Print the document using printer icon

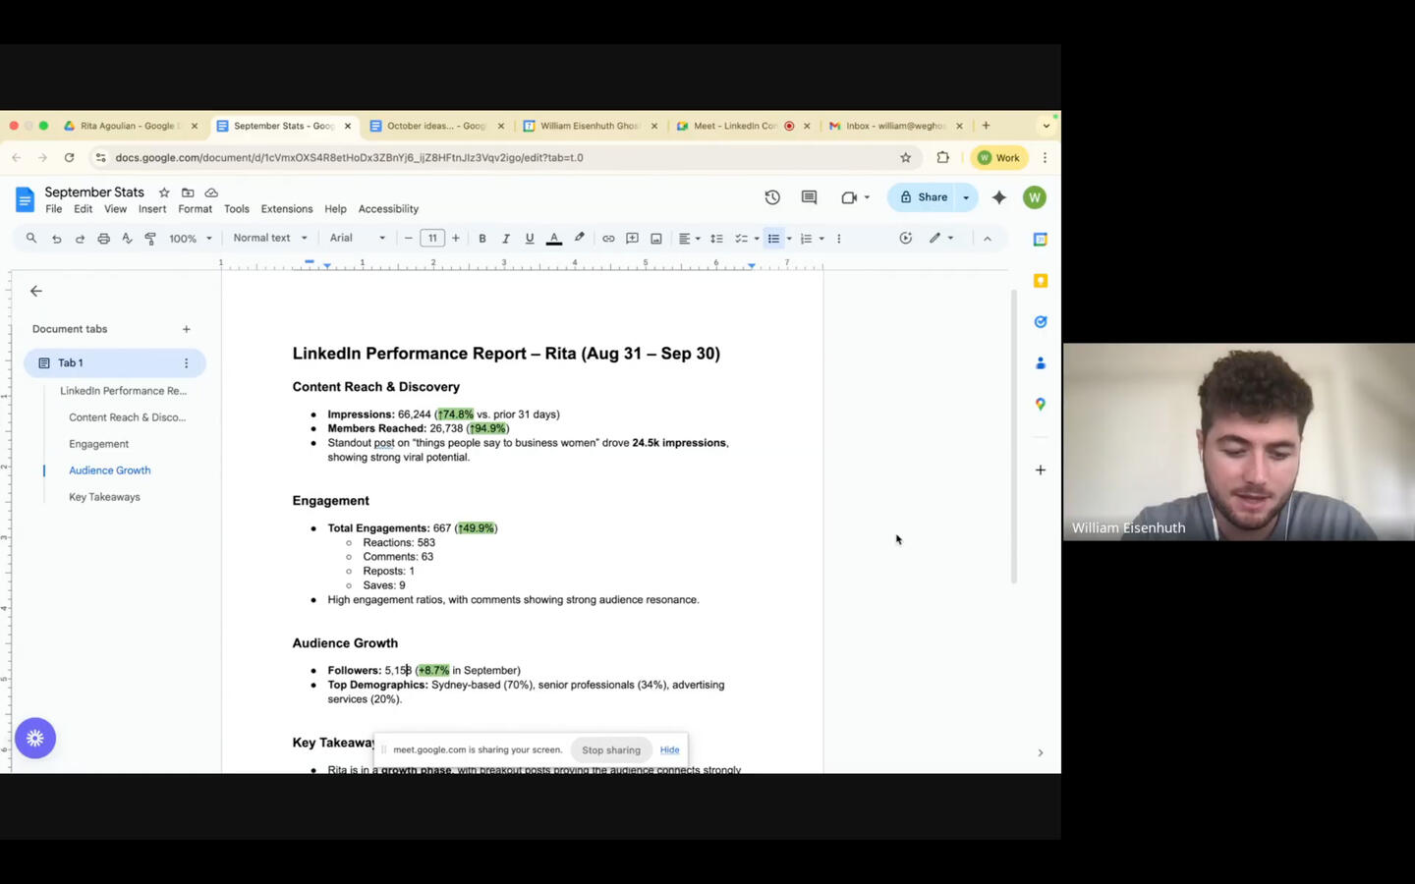click(x=103, y=239)
